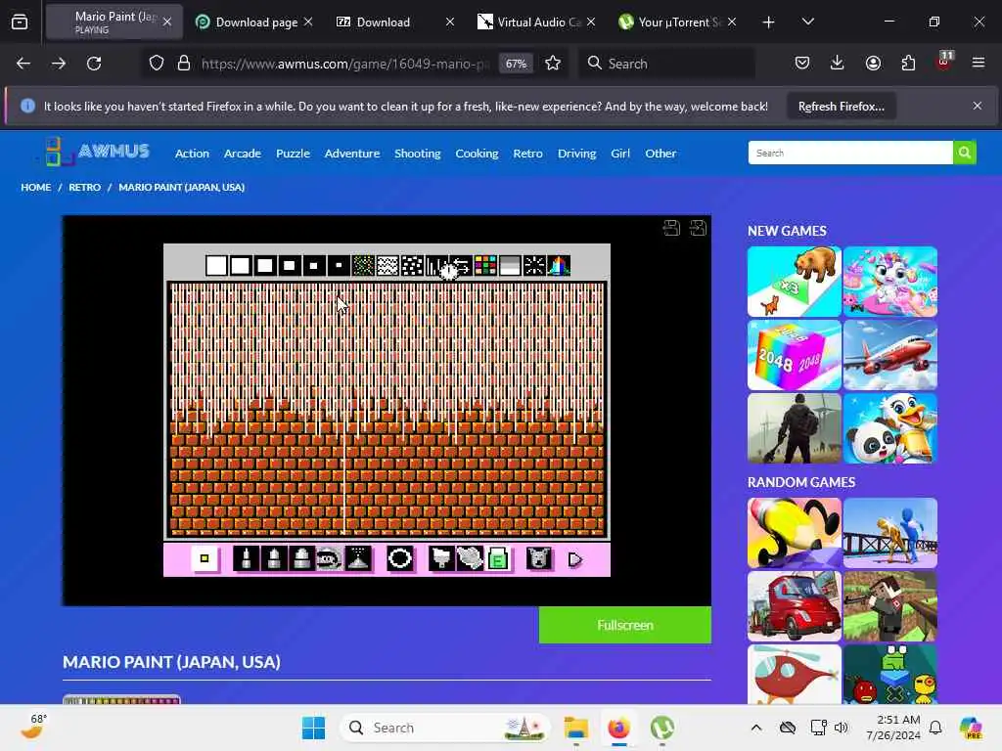
Task: Open the Shooting category in Awmus menu
Action: 417,154
